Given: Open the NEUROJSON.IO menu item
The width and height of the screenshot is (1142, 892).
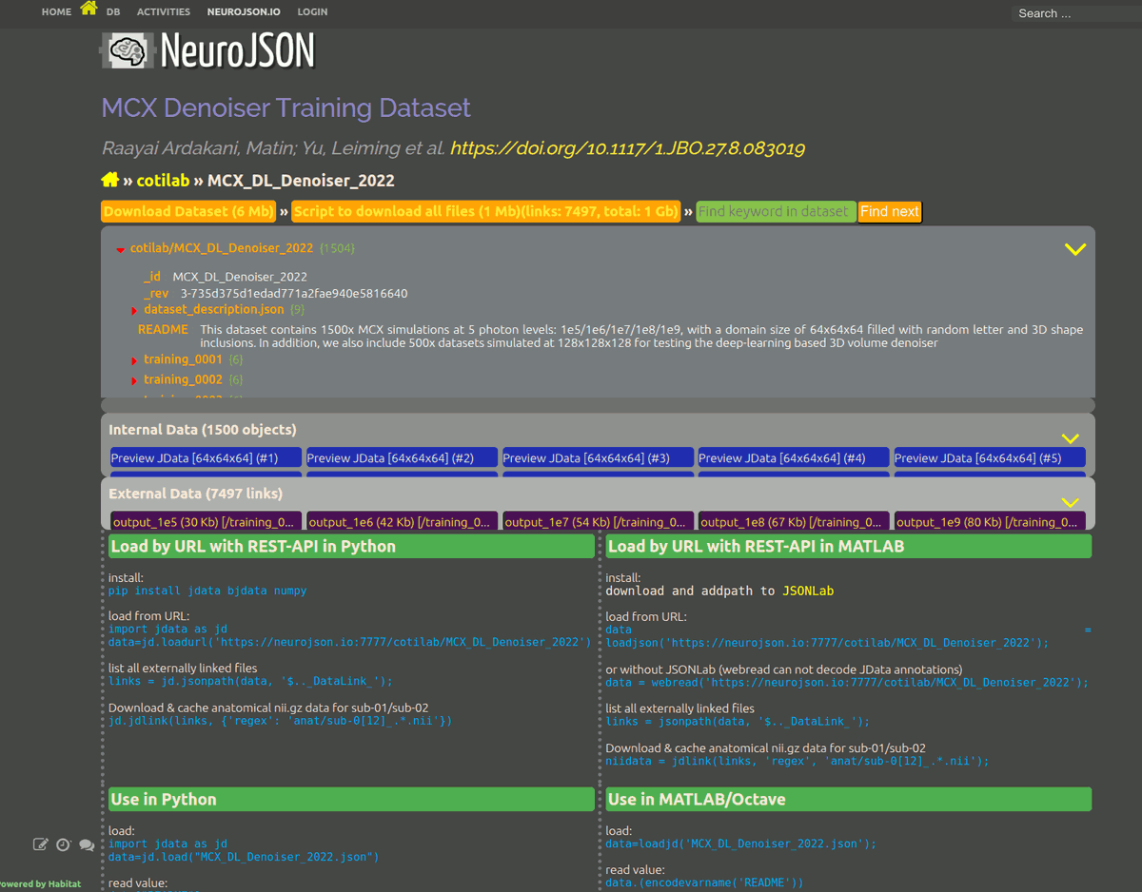Looking at the screenshot, I should [244, 12].
